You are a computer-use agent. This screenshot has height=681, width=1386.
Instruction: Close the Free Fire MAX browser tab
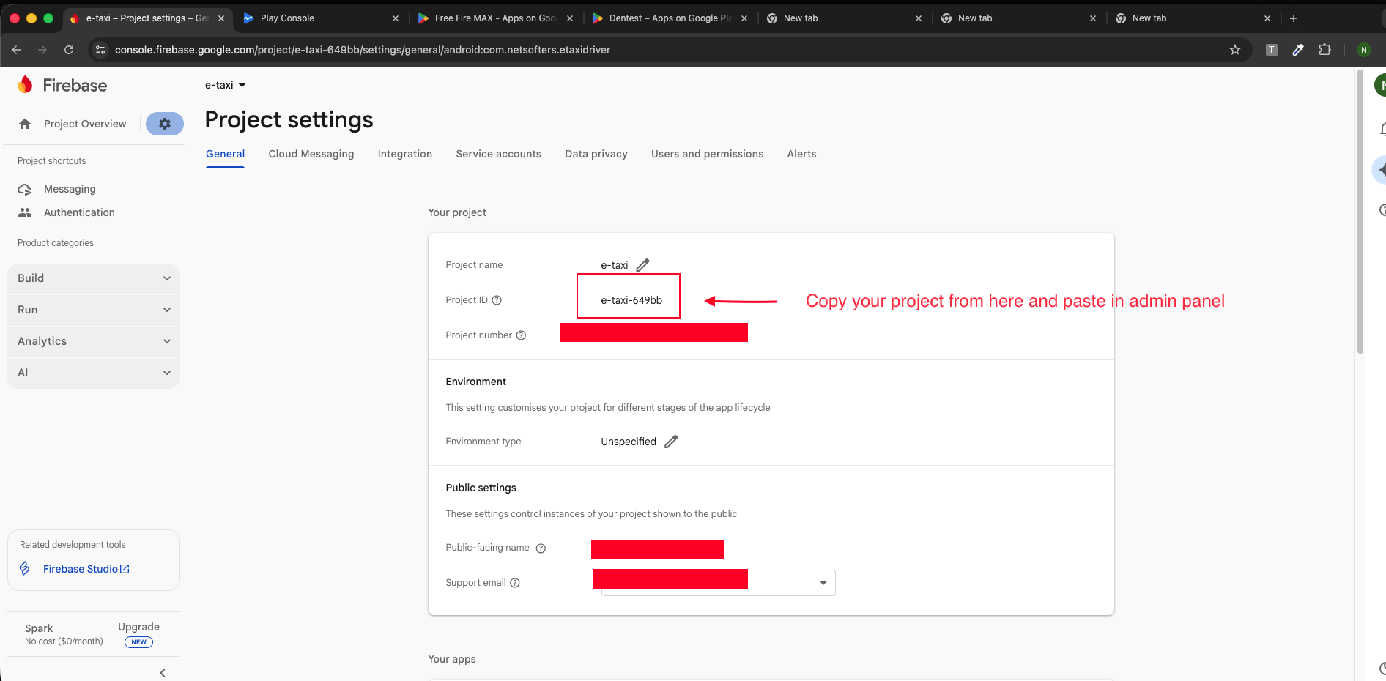pos(570,18)
